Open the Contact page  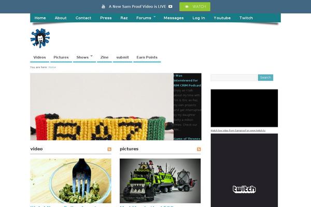click(83, 18)
